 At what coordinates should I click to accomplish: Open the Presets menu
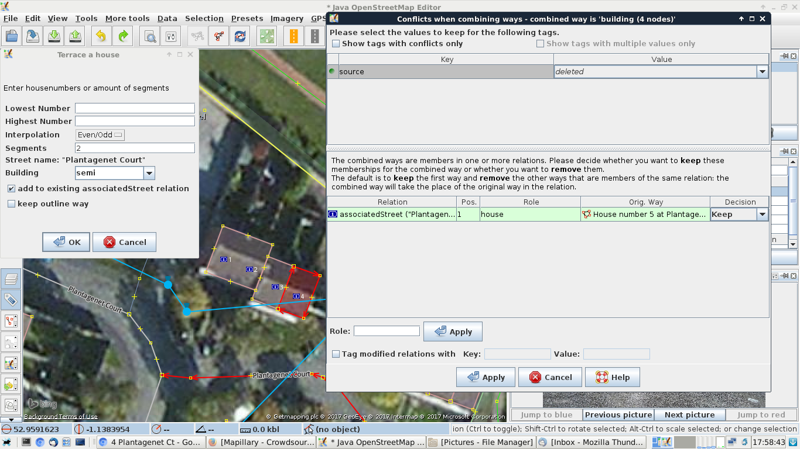(x=247, y=19)
